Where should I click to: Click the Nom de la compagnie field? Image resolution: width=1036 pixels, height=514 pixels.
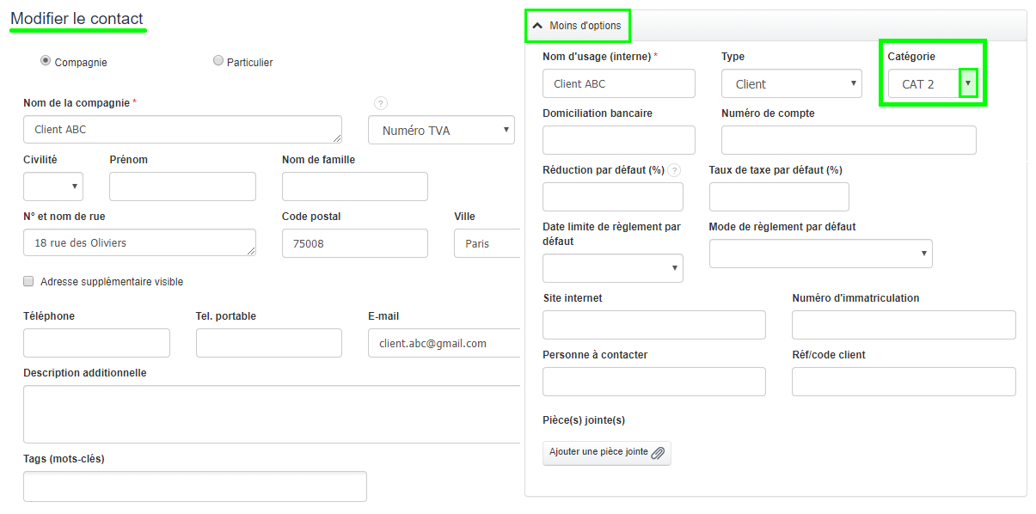tap(182, 130)
